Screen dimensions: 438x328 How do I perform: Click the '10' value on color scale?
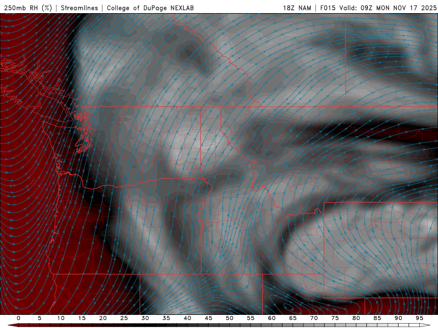(61, 318)
